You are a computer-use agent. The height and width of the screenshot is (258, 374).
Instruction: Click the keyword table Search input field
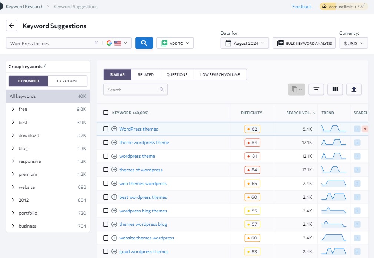[x=133, y=90]
